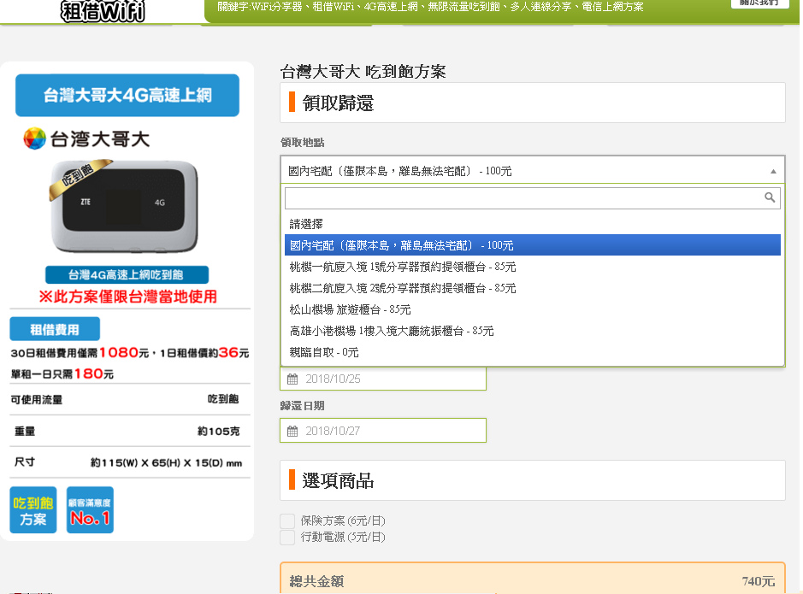The height and width of the screenshot is (594, 803).
Task: Tick the 保險方案 (6元/日) checkbox
Action: (x=287, y=520)
